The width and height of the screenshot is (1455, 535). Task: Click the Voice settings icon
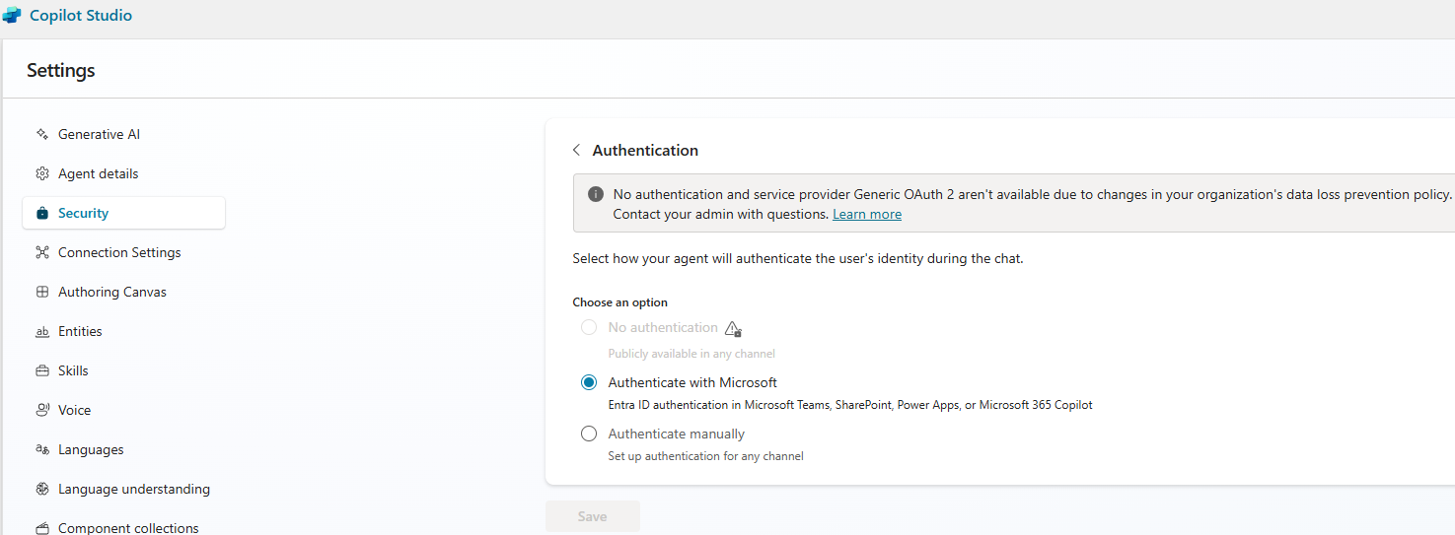click(x=42, y=410)
